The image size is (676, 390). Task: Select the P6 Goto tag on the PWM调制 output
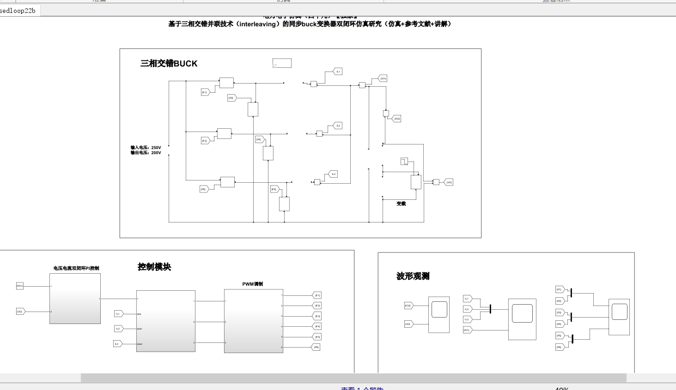[316, 347]
